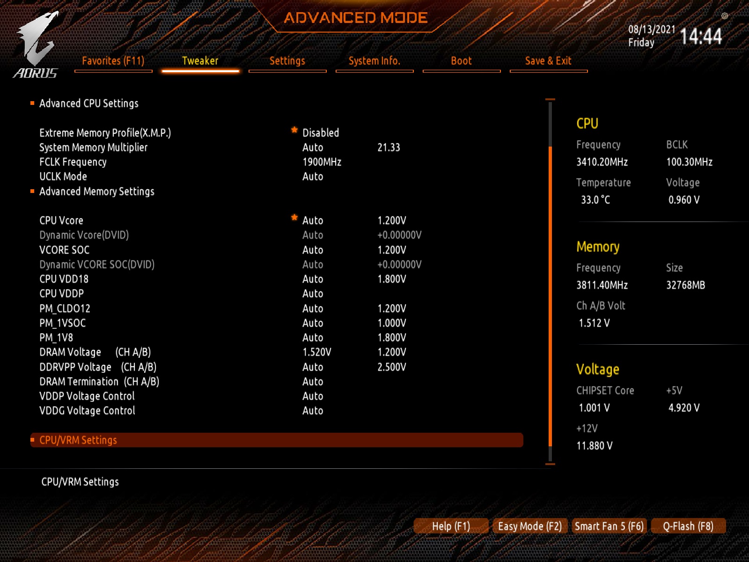The height and width of the screenshot is (562, 749).
Task: Launch Smart Fan 5 (F6)
Action: pos(609,526)
